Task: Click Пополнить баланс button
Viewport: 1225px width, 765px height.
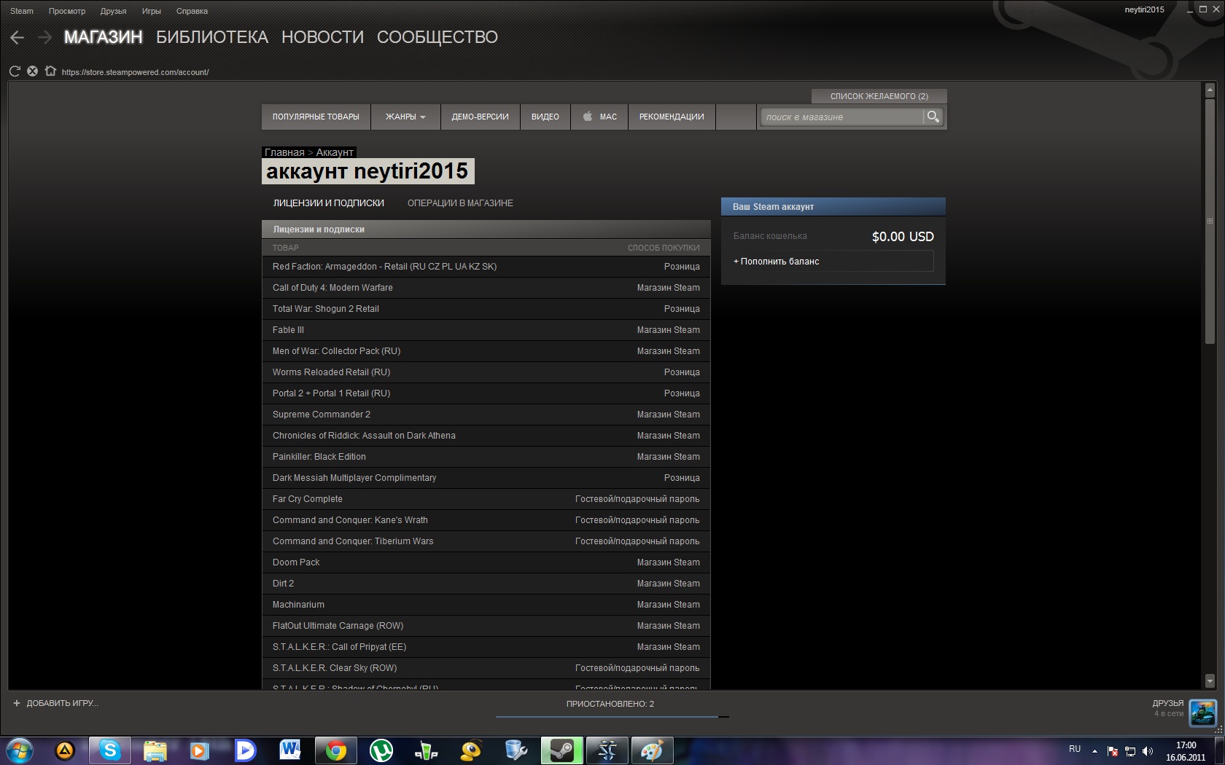Action: coord(833,262)
